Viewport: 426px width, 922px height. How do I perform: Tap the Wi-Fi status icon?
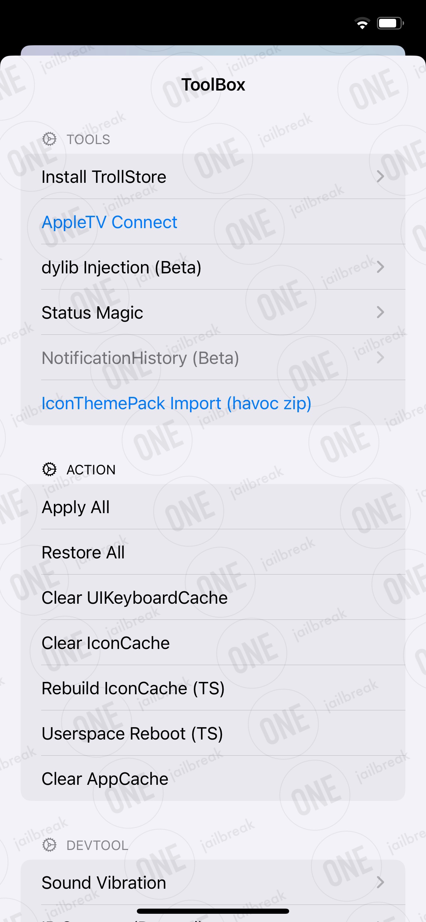(362, 24)
